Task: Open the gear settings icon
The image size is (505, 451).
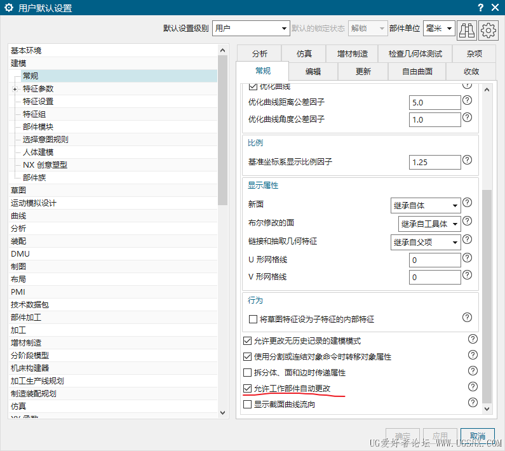Action: (x=488, y=29)
